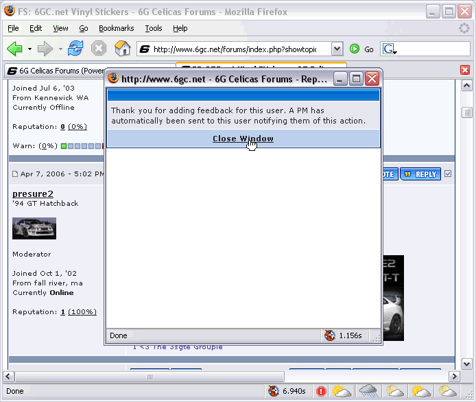Maximize the feedback popup window

(x=356, y=79)
